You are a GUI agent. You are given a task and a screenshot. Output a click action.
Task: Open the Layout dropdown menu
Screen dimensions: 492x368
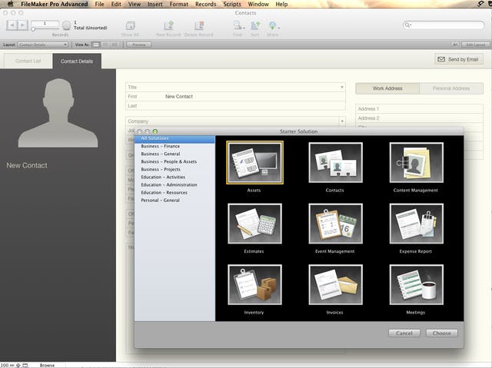coord(43,45)
